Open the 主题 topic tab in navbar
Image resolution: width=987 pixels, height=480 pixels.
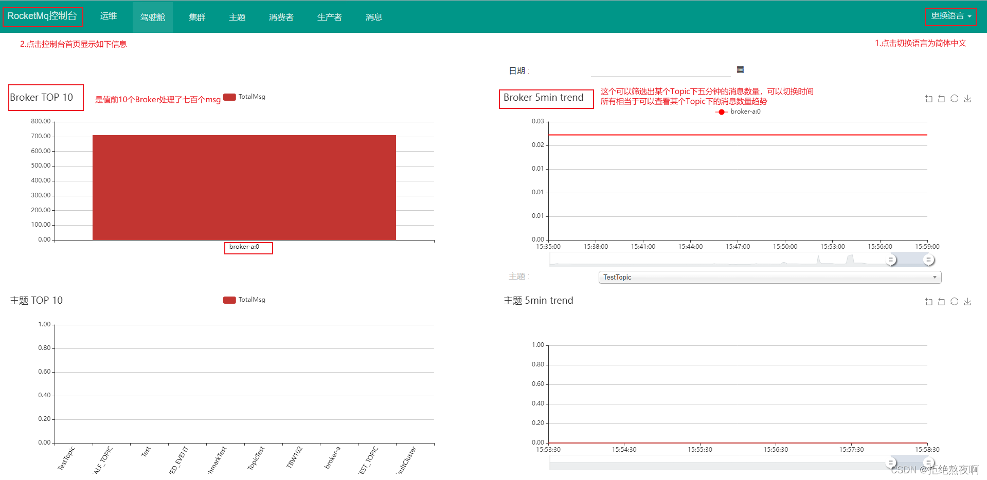(x=237, y=17)
